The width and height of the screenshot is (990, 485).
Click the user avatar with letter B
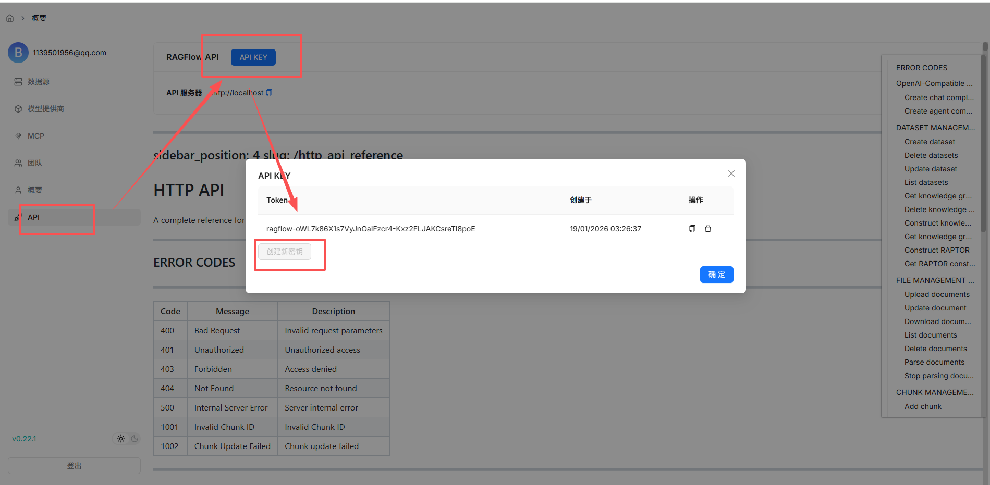[x=18, y=53]
